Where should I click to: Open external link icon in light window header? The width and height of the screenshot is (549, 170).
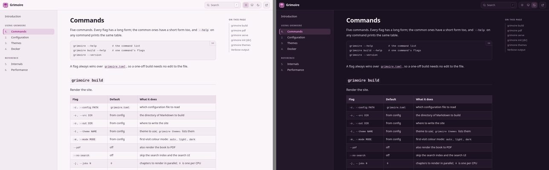266,5
